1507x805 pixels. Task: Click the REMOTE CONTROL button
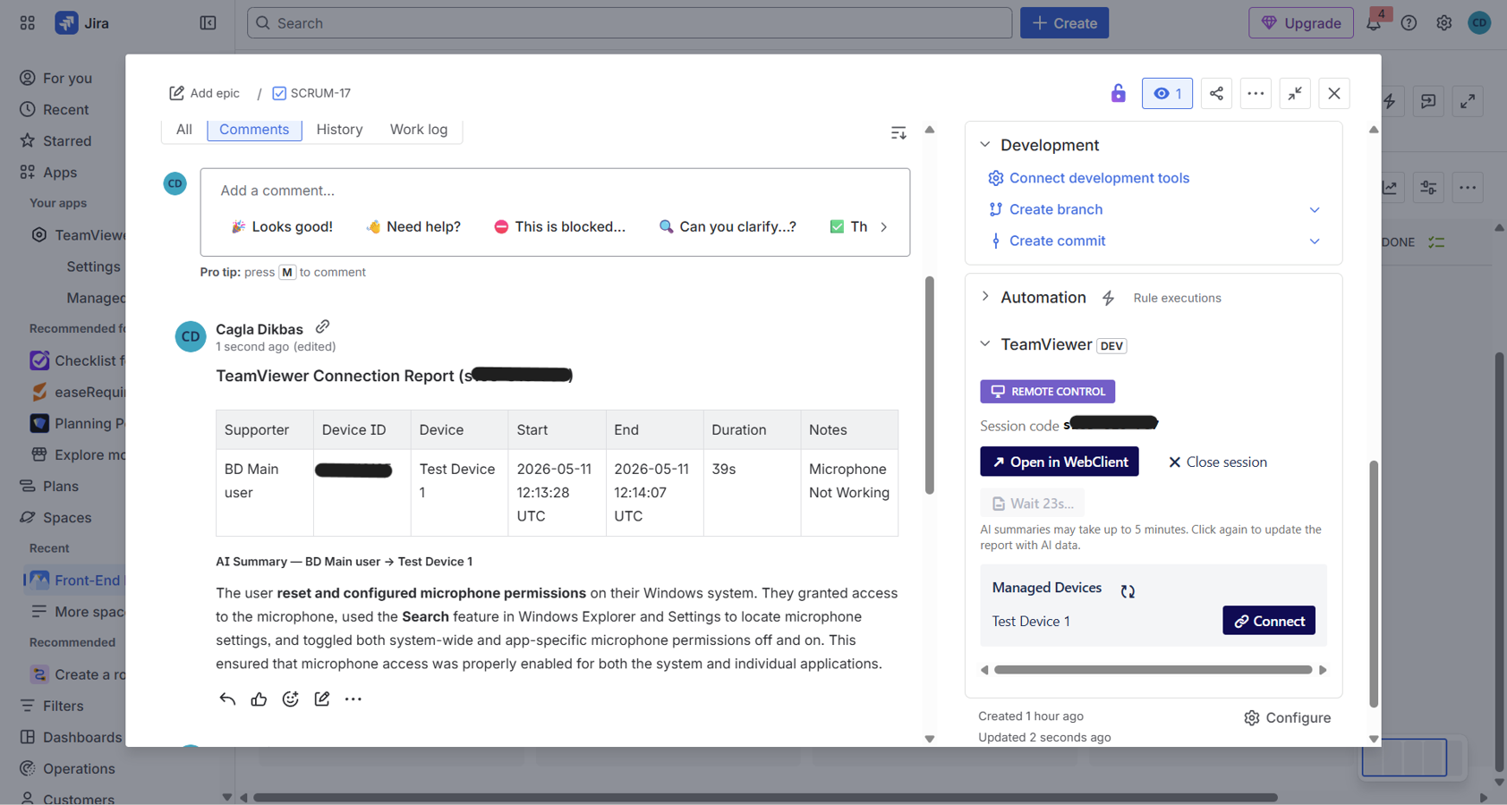pyautogui.click(x=1047, y=391)
